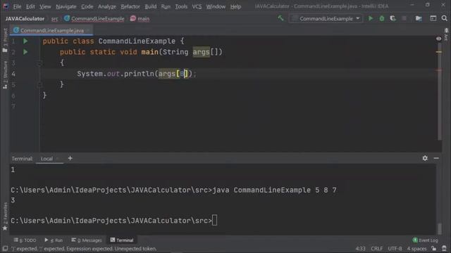This screenshot has width=451, height=253.
Task: Open the Help menu
Action: click(x=235, y=6)
